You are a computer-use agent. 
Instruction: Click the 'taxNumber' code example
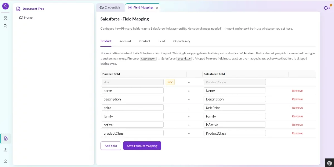(x=148, y=59)
